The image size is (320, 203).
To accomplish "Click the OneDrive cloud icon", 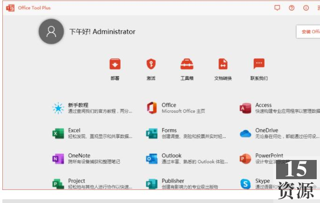I will [x=246, y=134].
